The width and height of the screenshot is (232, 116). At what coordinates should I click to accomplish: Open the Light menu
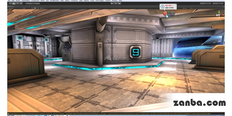tap(81, 1)
